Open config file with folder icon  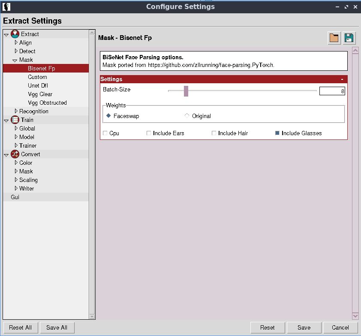(x=334, y=38)
